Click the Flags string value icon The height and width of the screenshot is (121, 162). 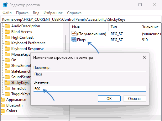tap(74, 40)
